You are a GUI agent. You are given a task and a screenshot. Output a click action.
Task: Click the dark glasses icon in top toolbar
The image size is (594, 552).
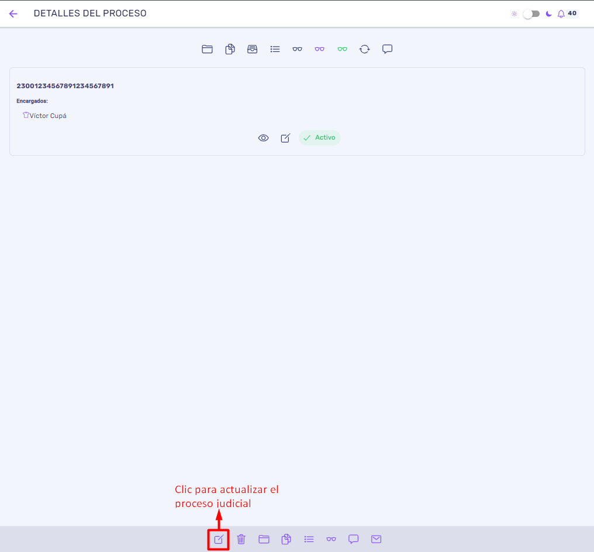click(298, 49)
